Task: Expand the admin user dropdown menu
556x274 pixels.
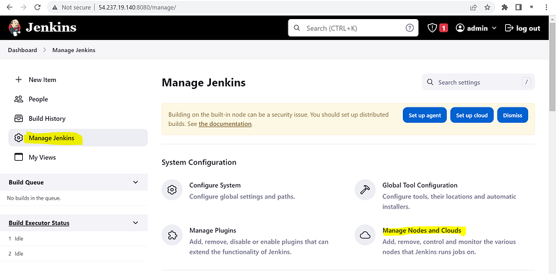Action: 476,28
